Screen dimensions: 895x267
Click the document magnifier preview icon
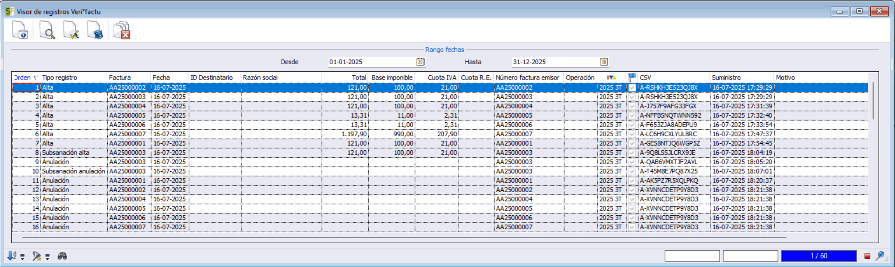[x=47, y=30]
